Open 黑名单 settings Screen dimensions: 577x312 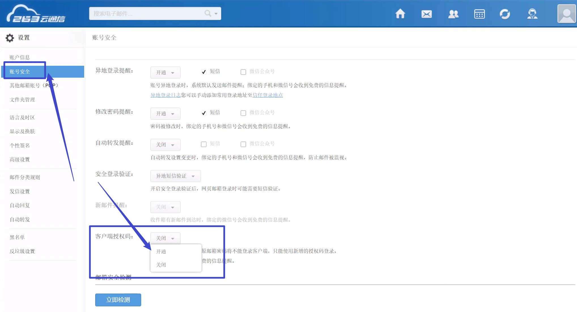[17, 237]
